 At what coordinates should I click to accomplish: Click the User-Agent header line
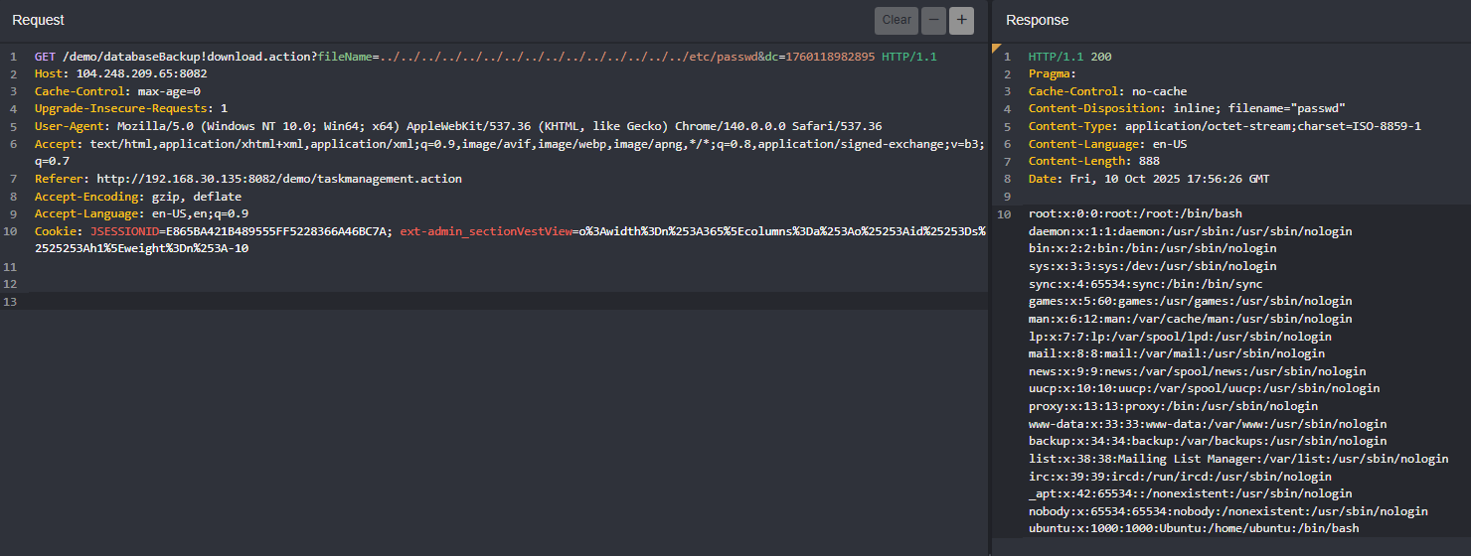coord(458,126)
